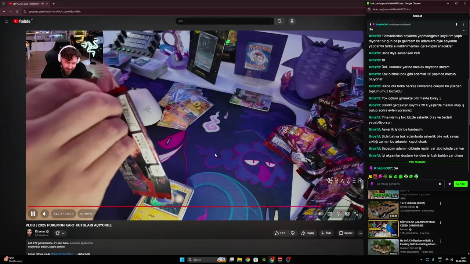470x264 pixels.
Task: Open chat settings gear beside Gönder
Action: pos(449,184)
